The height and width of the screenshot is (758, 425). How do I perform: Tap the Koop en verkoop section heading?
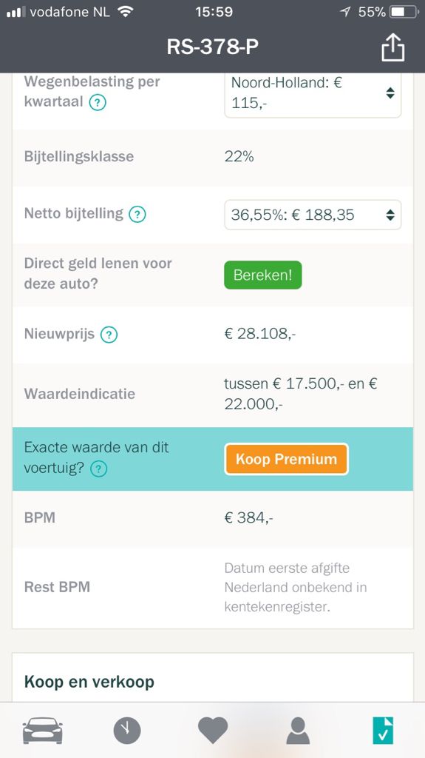[x=89, y=682]
